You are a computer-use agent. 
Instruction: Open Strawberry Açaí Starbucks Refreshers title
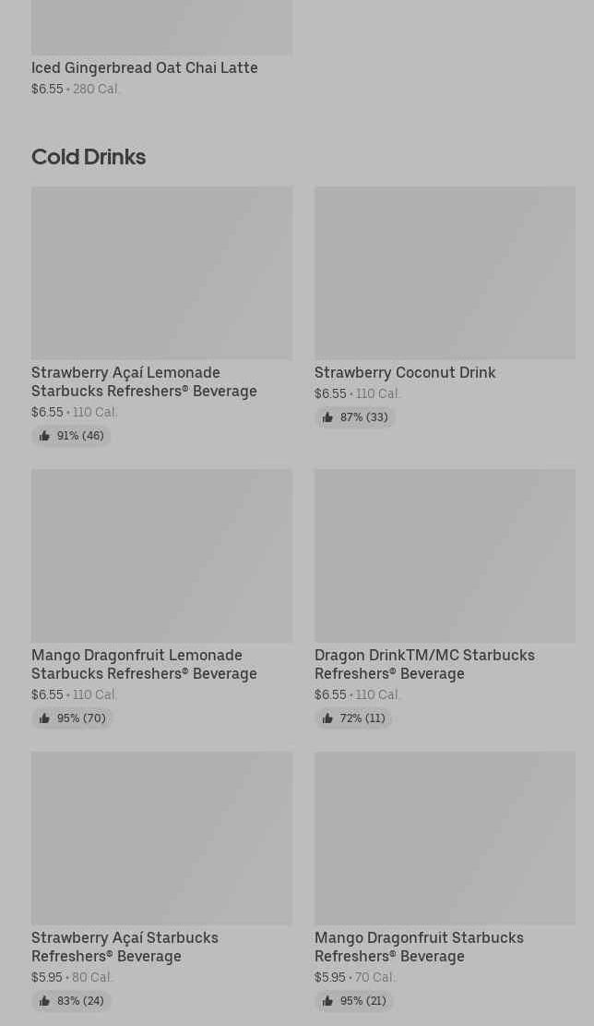coord(125,947)
